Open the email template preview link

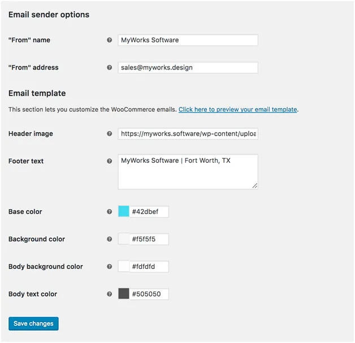coord(237,110)
